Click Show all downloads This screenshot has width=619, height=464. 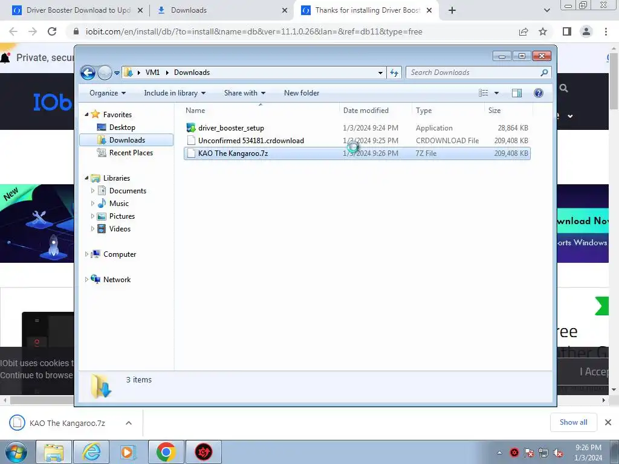(573, 422)
